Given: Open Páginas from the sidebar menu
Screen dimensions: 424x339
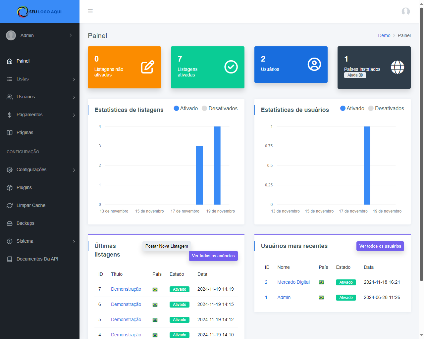Looking at the screenshot, I should coord(25,133).
